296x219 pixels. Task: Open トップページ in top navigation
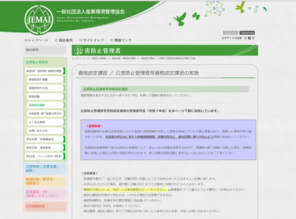[x=37, y=40]
